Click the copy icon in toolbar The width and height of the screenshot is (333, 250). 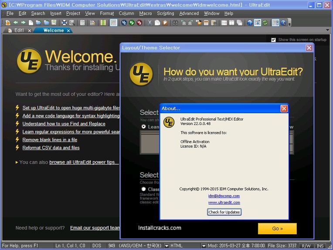tap(157, 23)
